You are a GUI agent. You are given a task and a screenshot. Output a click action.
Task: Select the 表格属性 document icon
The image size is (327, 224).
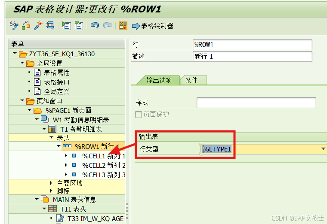tap(37, 73)
